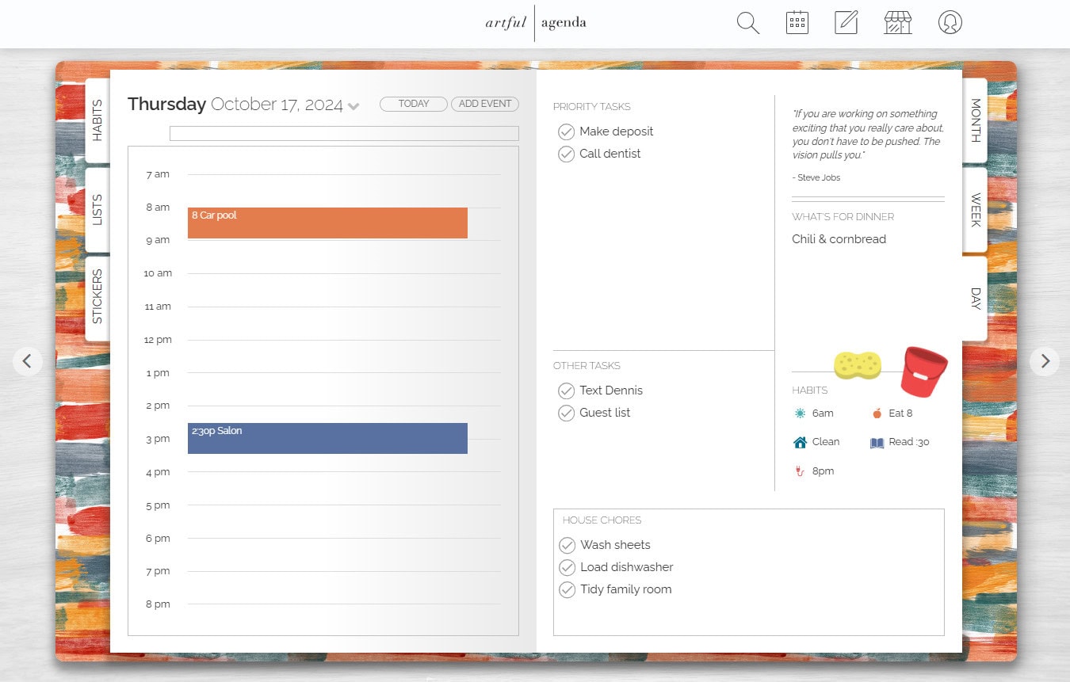Open the 2:30p Salon event
Viewport: 1070px width, 682px height.
coord(327,438)
